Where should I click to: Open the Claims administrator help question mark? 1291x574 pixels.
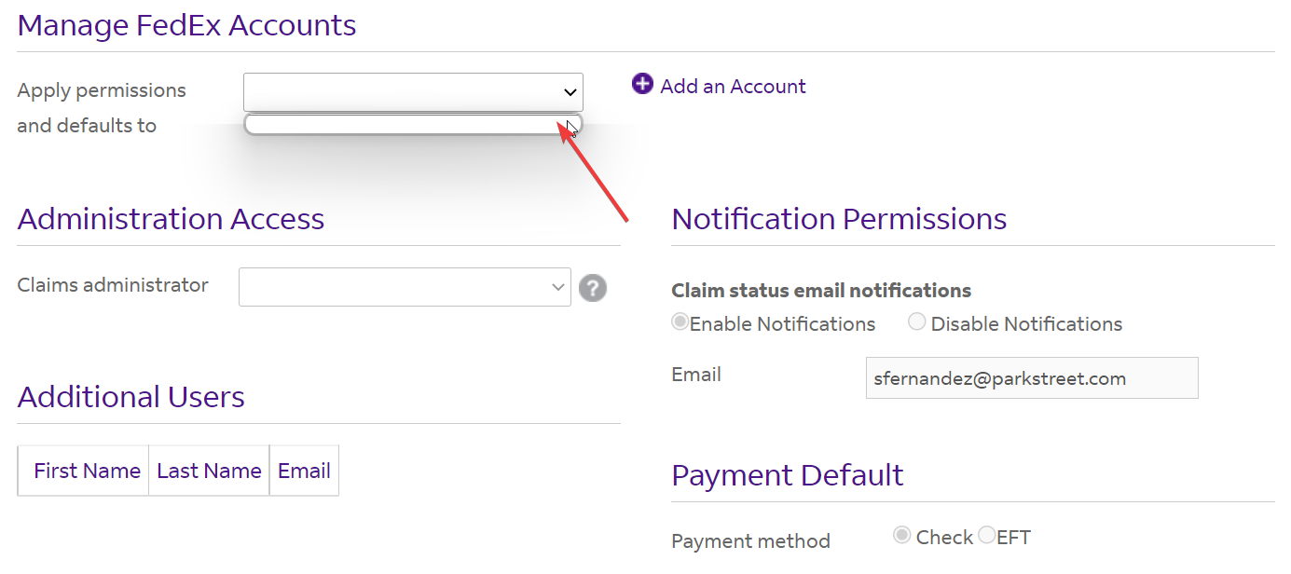[593, 288]
